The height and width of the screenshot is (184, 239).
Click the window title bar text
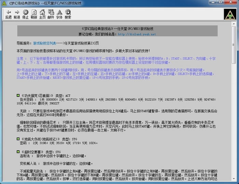tap(44, 3)
